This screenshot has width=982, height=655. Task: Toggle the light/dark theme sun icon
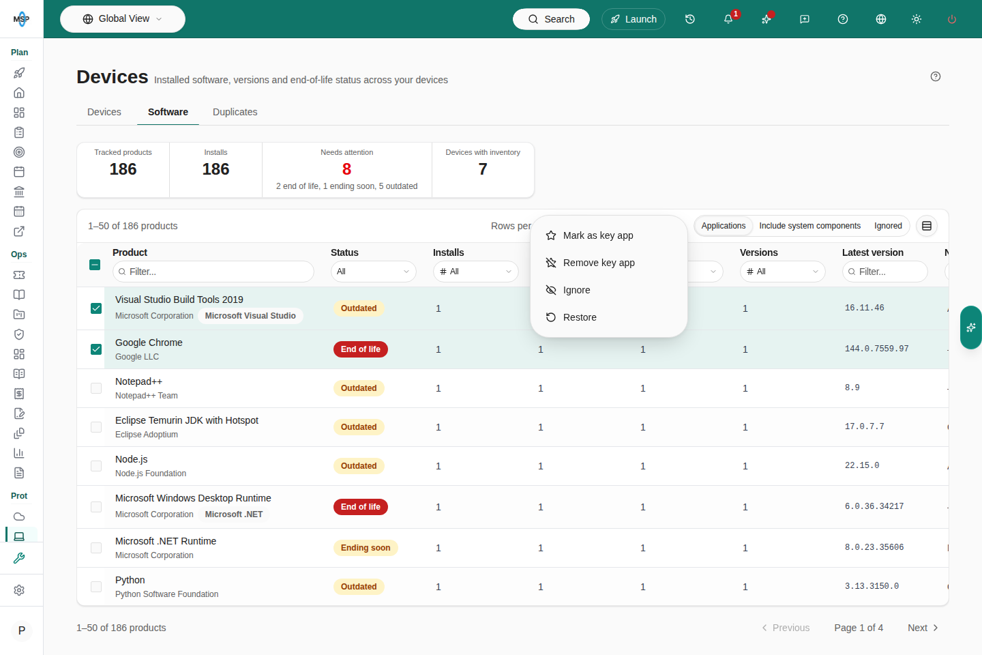click(x=917, y=19)
